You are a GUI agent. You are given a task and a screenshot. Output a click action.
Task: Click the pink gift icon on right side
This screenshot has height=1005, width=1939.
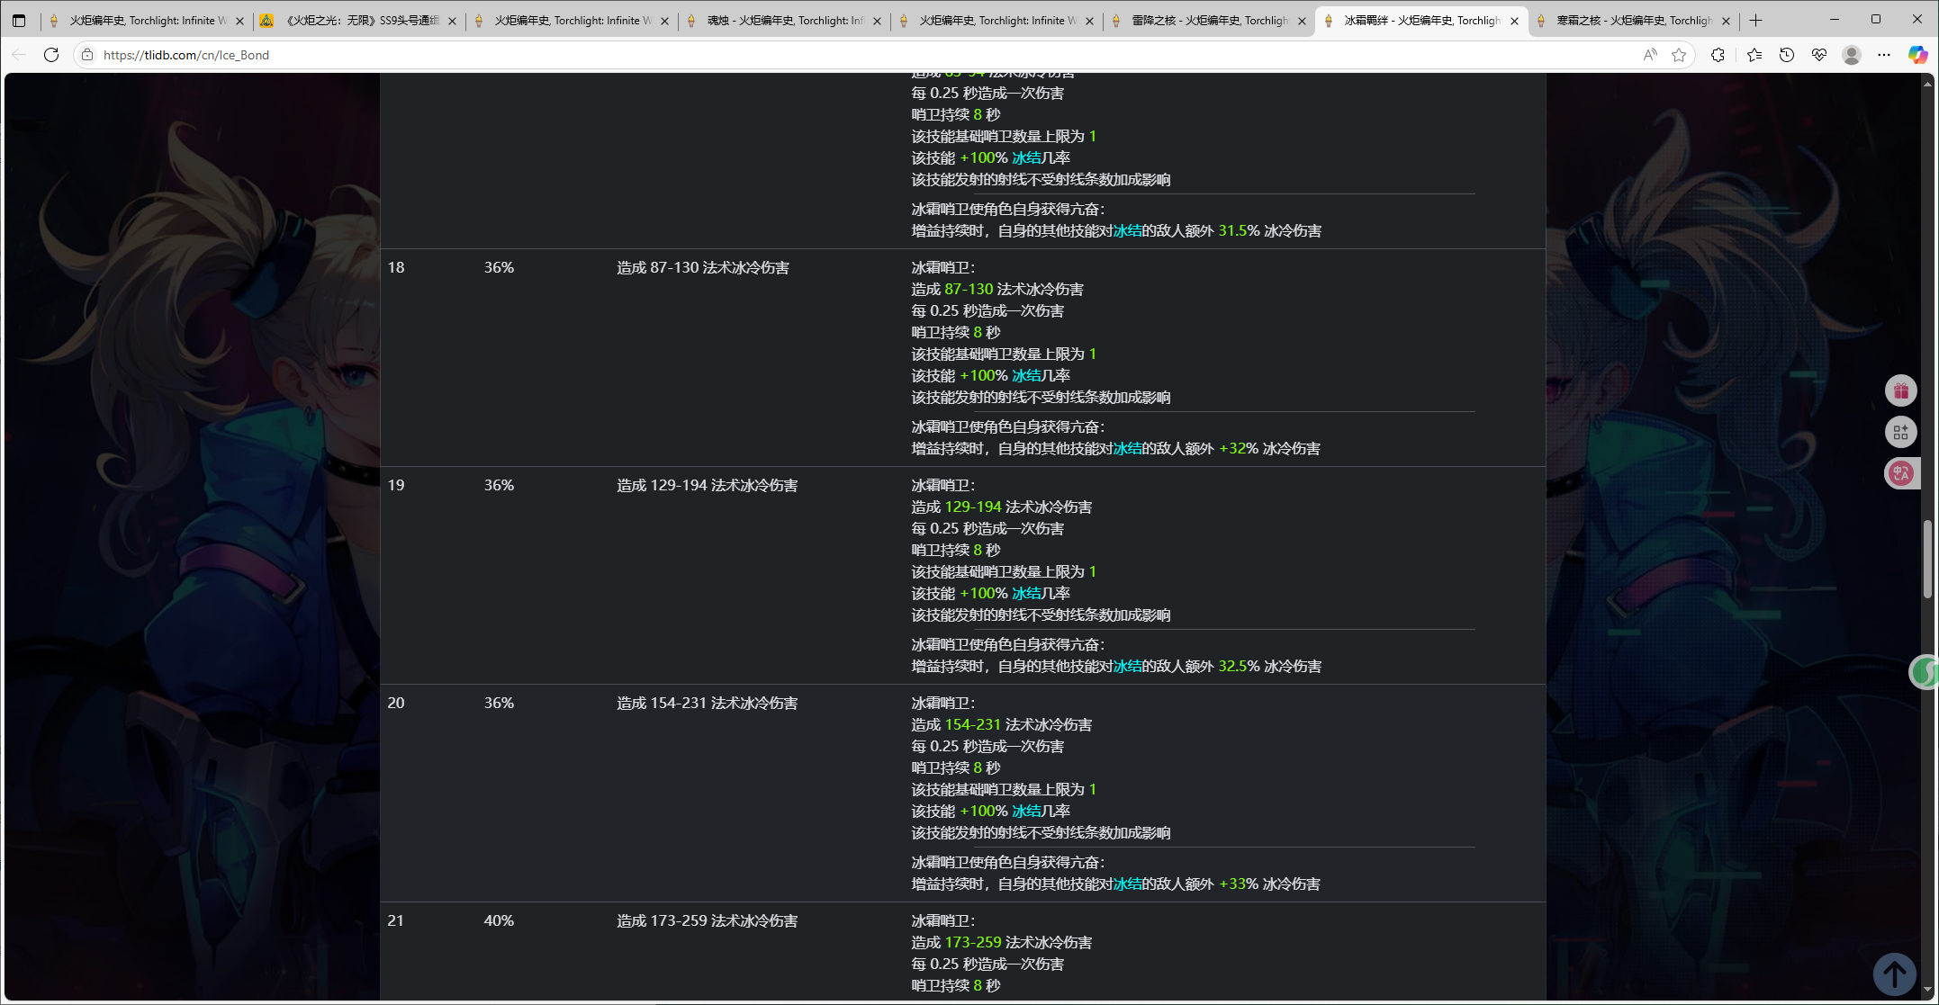point(1900,391)
